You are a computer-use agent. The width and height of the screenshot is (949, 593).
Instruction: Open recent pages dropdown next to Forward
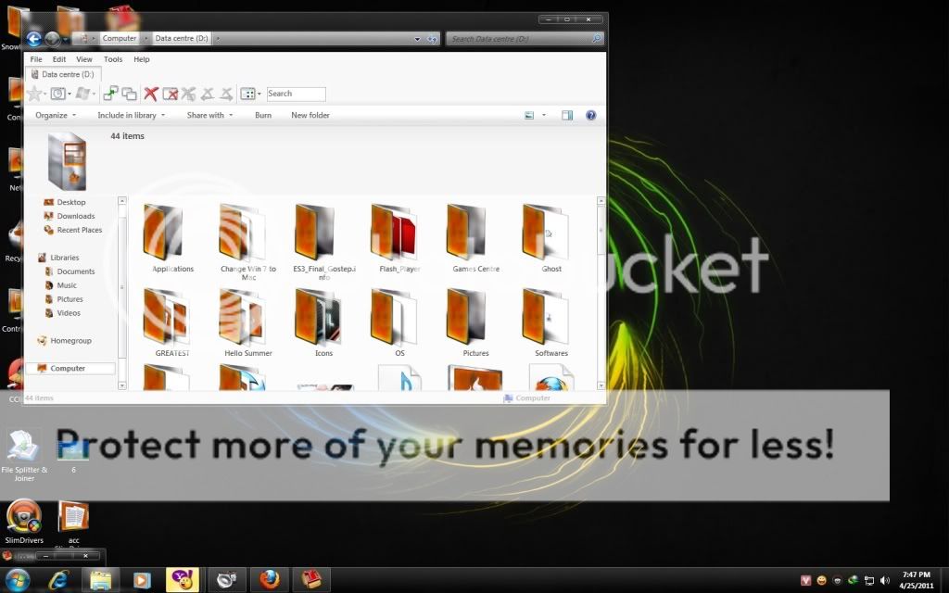[66, 40]
